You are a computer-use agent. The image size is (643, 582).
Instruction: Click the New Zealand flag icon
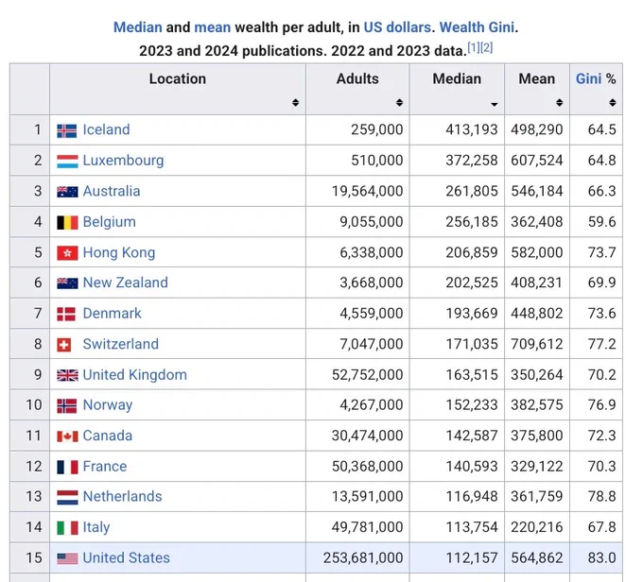[67, 283]
